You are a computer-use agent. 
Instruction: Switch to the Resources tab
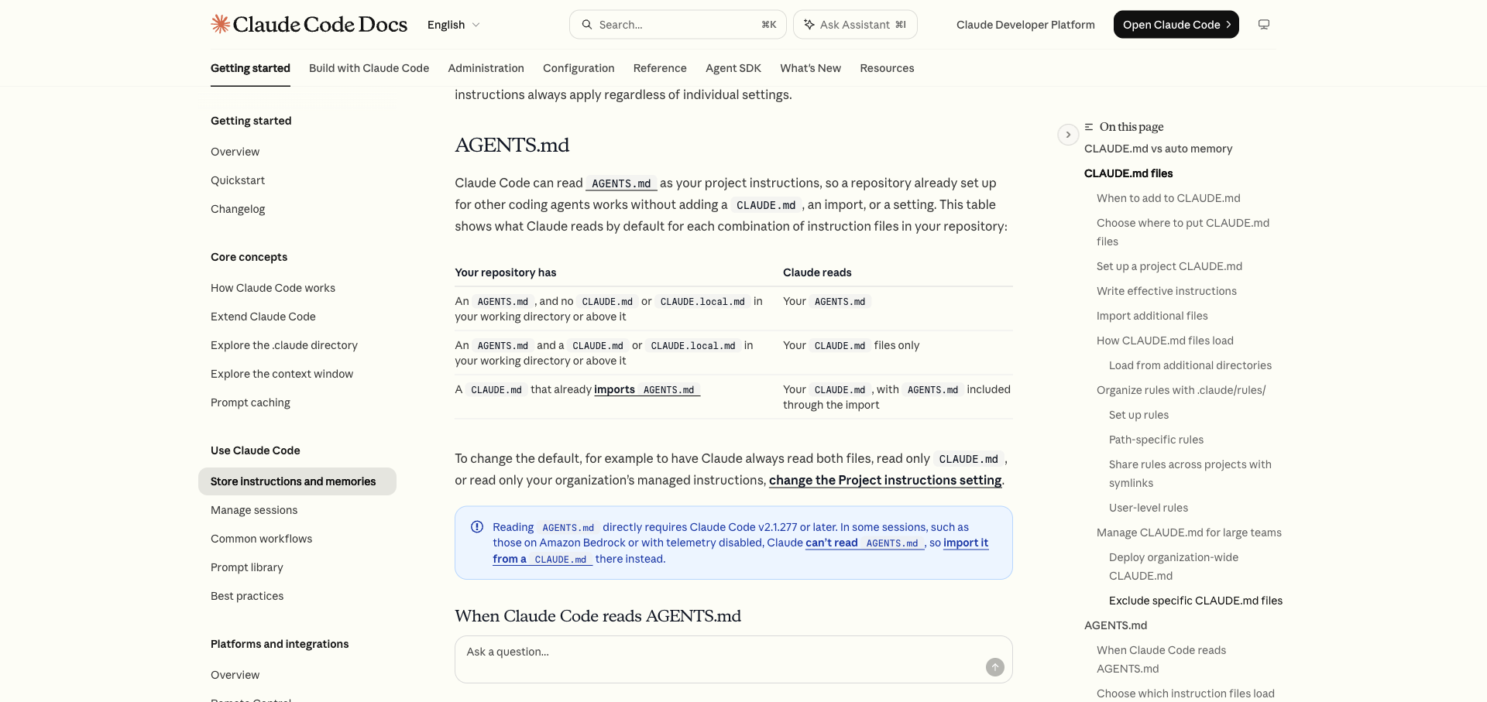(887, 68)
